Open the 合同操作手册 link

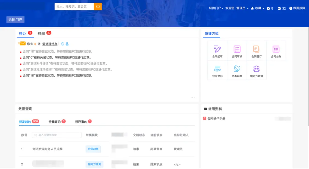[x=216, y=119]
